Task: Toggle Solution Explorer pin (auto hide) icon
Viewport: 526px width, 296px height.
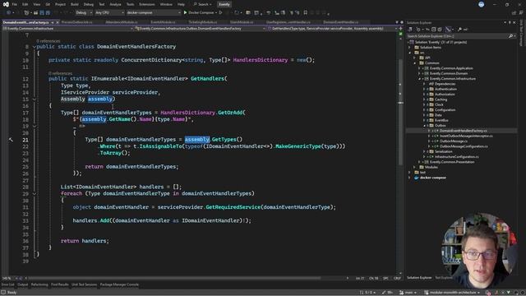Action: (510, 22)
